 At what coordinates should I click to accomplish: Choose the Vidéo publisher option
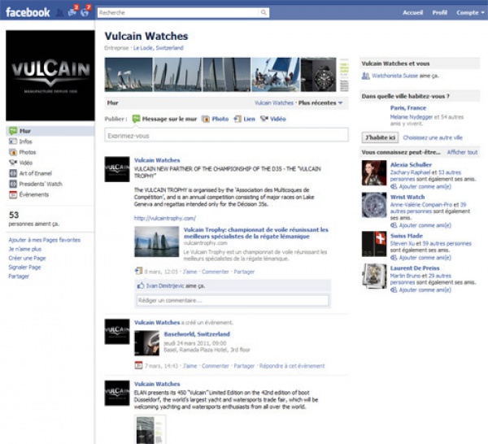pos(273,119)
